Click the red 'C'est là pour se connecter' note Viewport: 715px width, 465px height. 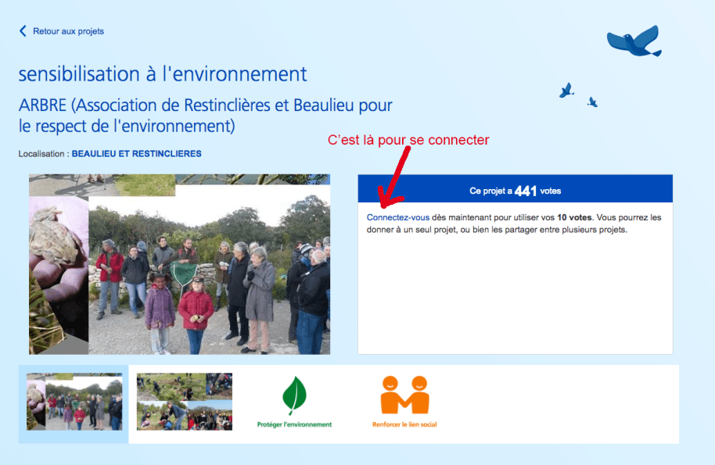(408, 140)
